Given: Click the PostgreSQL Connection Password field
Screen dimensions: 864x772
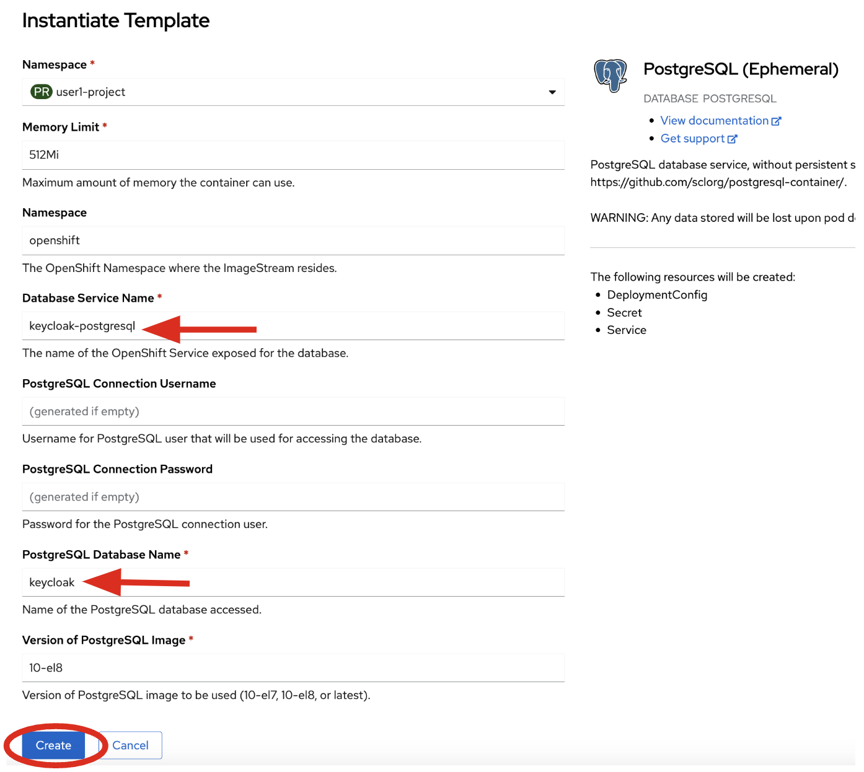Looking at the screenshot, I should pyautogui.click(x=293, y=497).
